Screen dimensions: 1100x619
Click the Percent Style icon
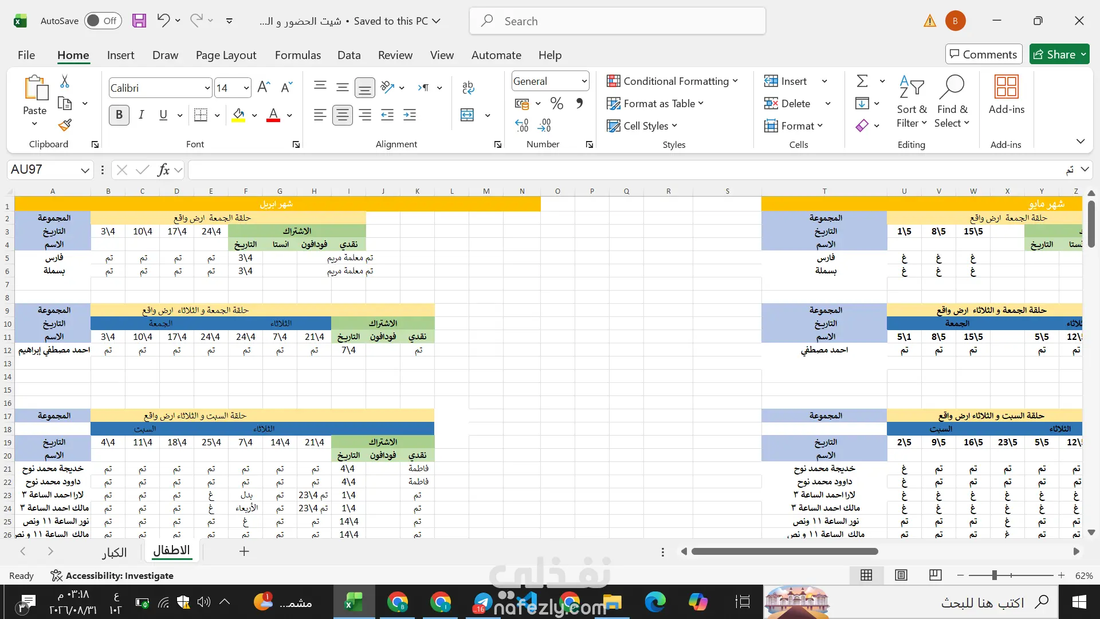[x=556, y=103]
